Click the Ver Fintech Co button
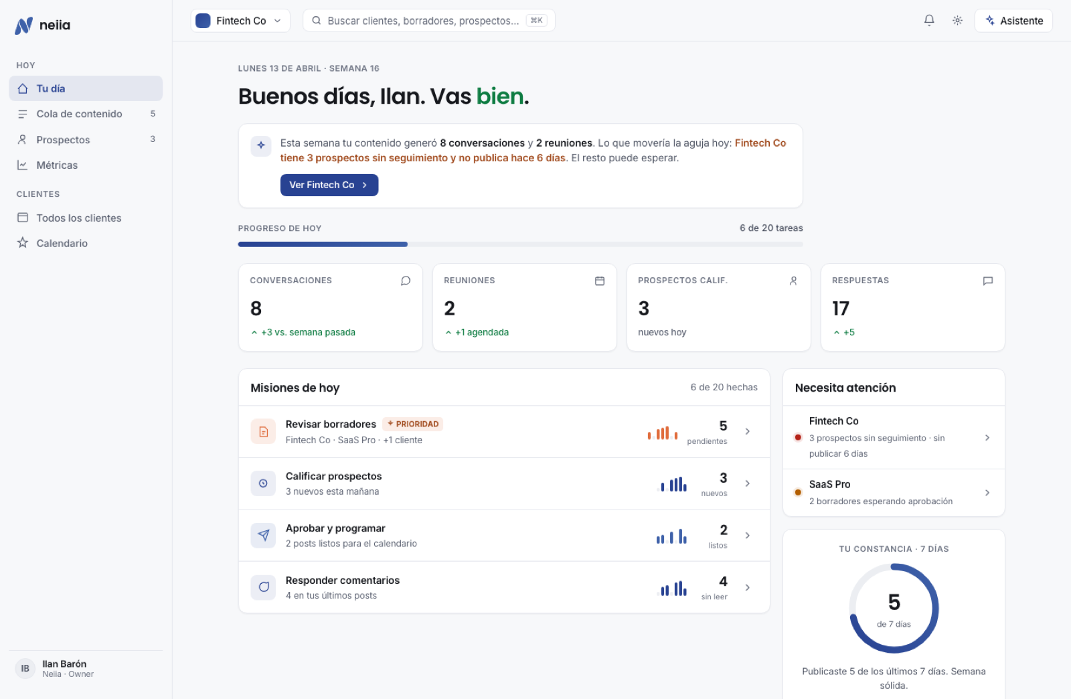Viewport: 1071px width, 699px height. pos(329,185)
